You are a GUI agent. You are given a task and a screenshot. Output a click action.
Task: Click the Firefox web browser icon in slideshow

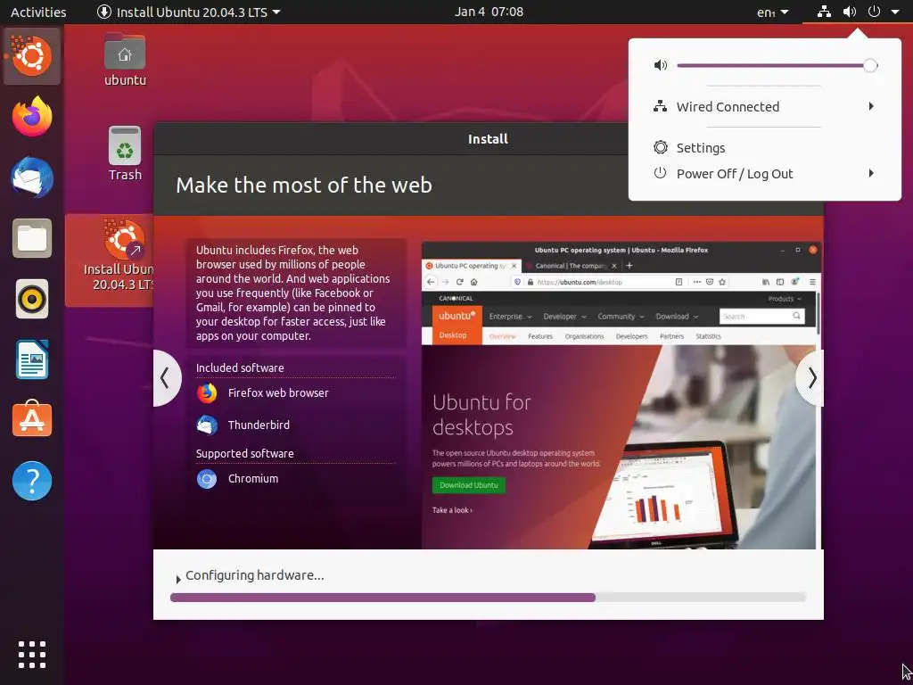[x=207, y=393]
